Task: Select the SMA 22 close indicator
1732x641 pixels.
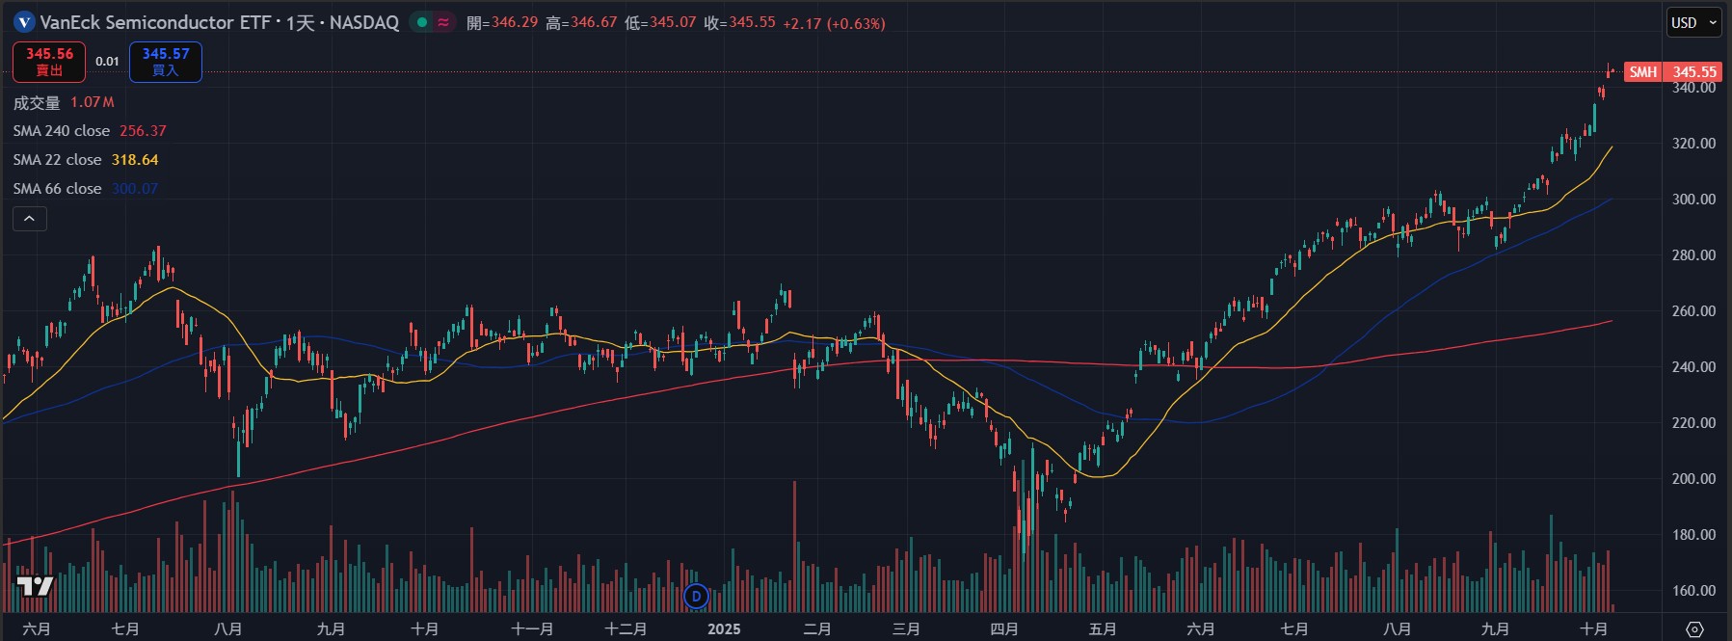Action: pyautogui.click(x=57, y=160)
